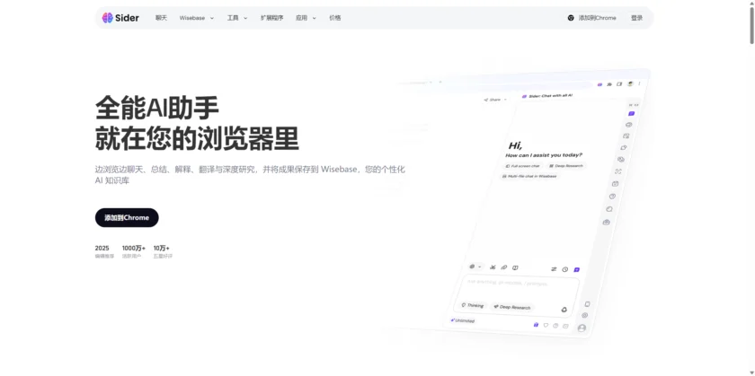Click the Full screen chat chip
This screenshot has height=376, width=755.
click(x=522, y=166)
